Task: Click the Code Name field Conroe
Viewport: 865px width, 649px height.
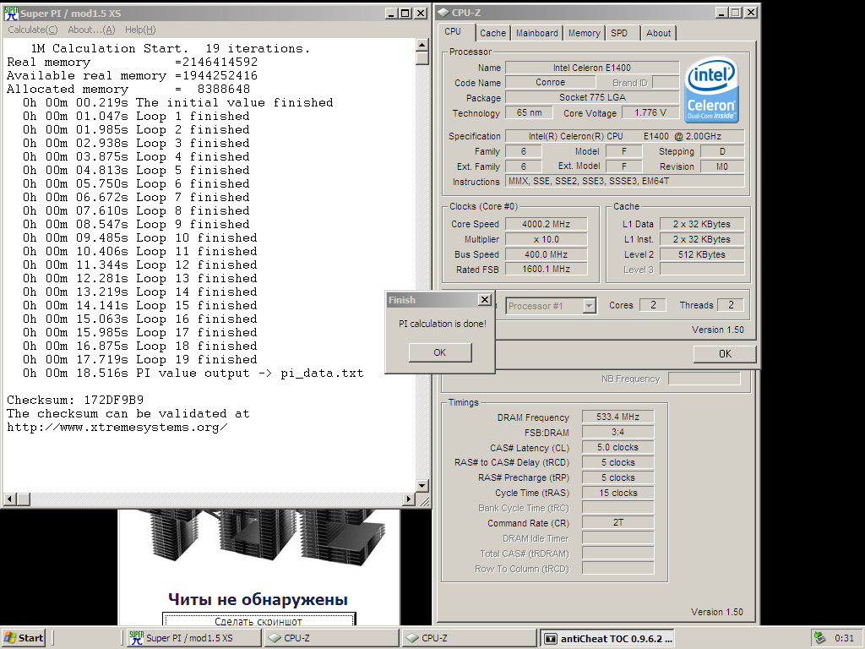Action: pos(550,82)
